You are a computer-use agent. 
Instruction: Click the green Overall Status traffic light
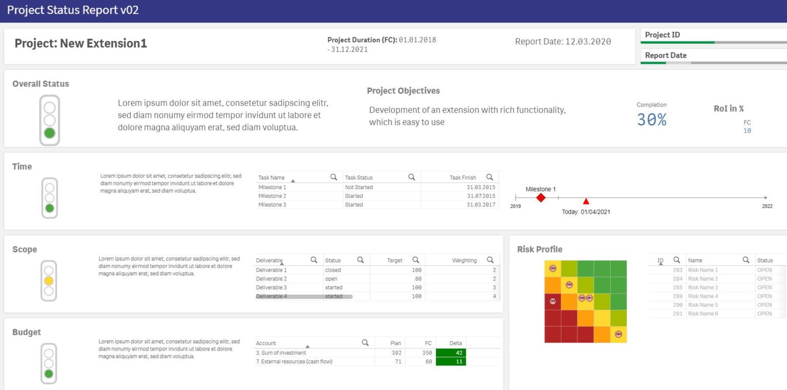(49, 133)
